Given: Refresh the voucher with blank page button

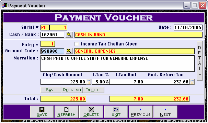Looking at the screenshot, I should [66, 112].
